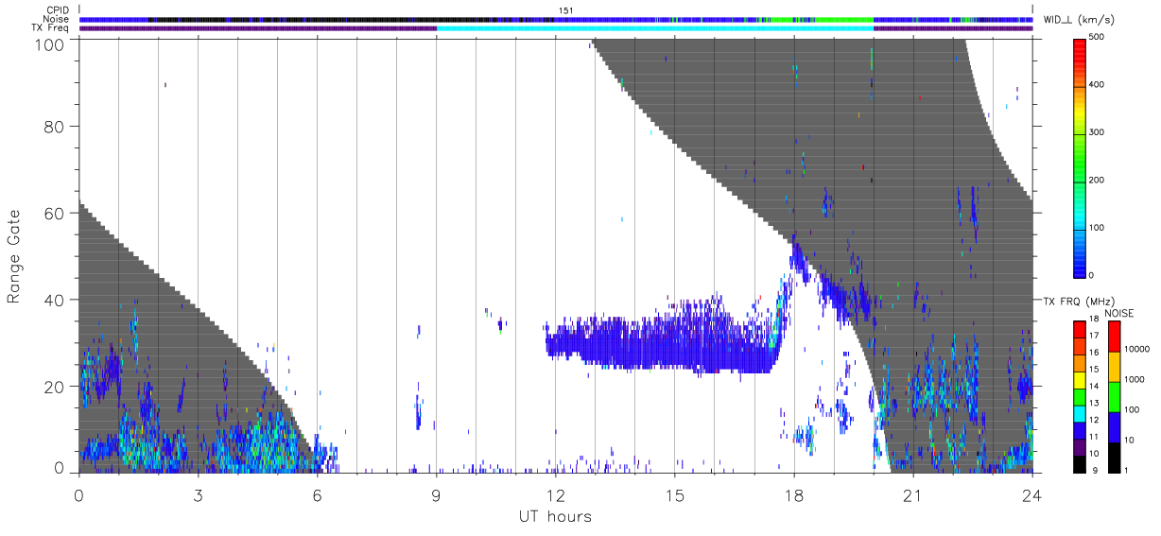Click the yellow noise legend swatch above 1000
The height and width of the screenshot is (536, 1161).
1113,366
